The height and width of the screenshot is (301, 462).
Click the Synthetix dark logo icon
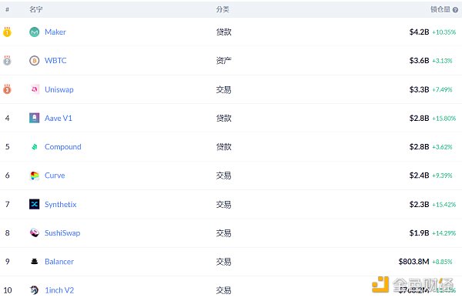[x=35, y=204]
